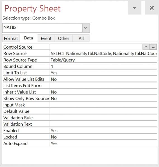Toggle the Limit To List Yes value
159x167 pixels.
[x=103, y=73]
